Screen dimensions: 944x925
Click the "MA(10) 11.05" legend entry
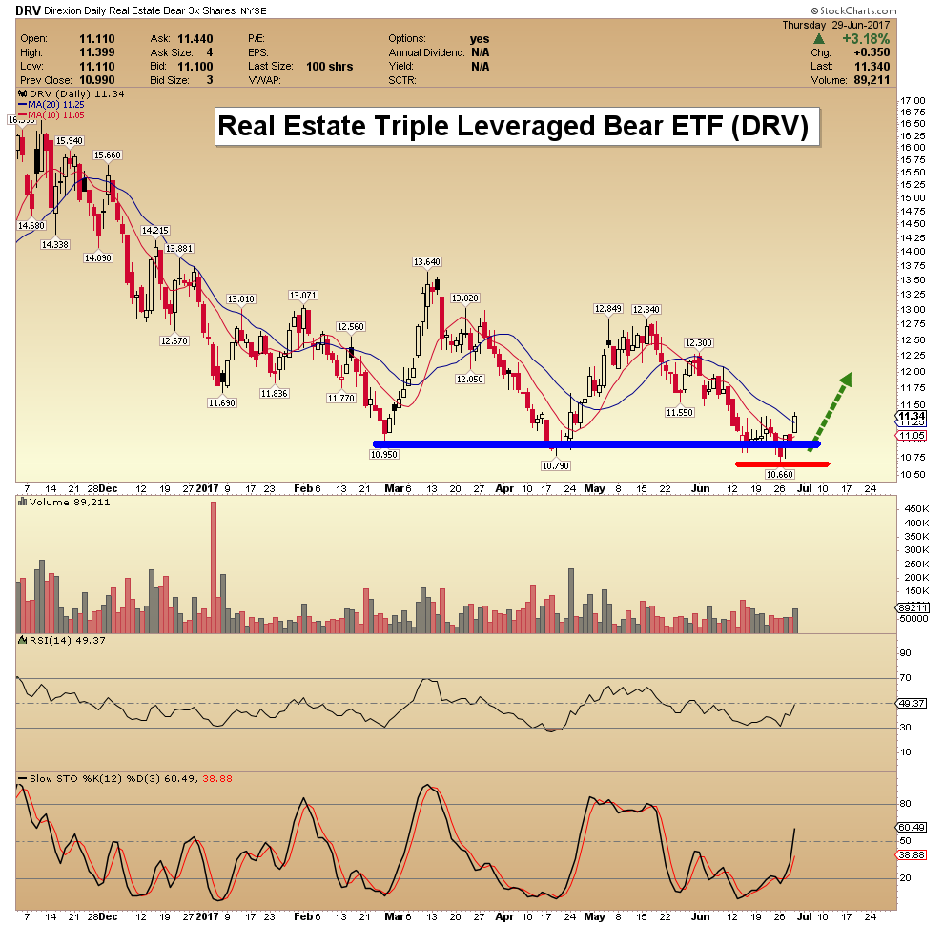[x=56, y=115]
